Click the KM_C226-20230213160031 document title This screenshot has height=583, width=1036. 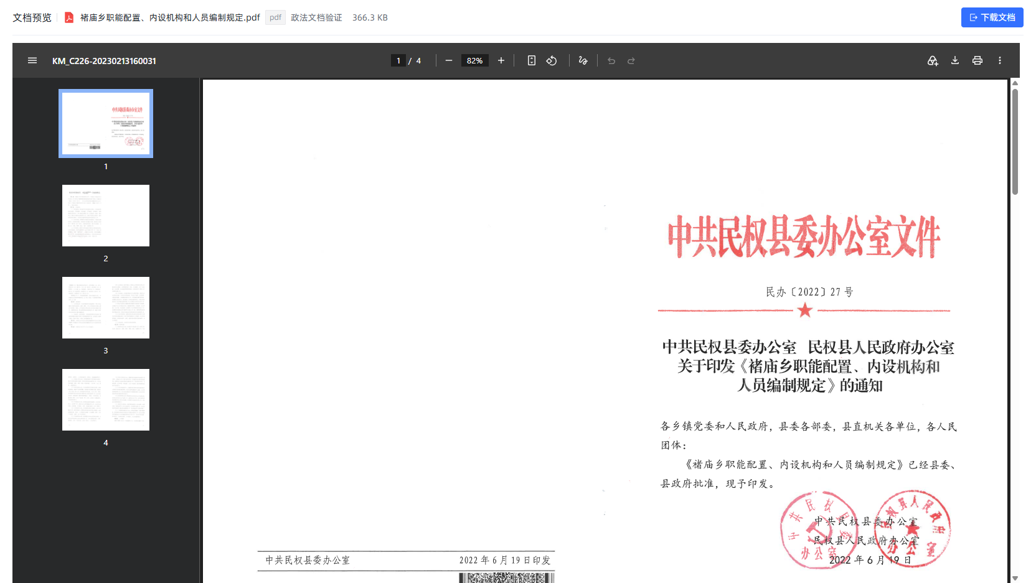[104, 61]
